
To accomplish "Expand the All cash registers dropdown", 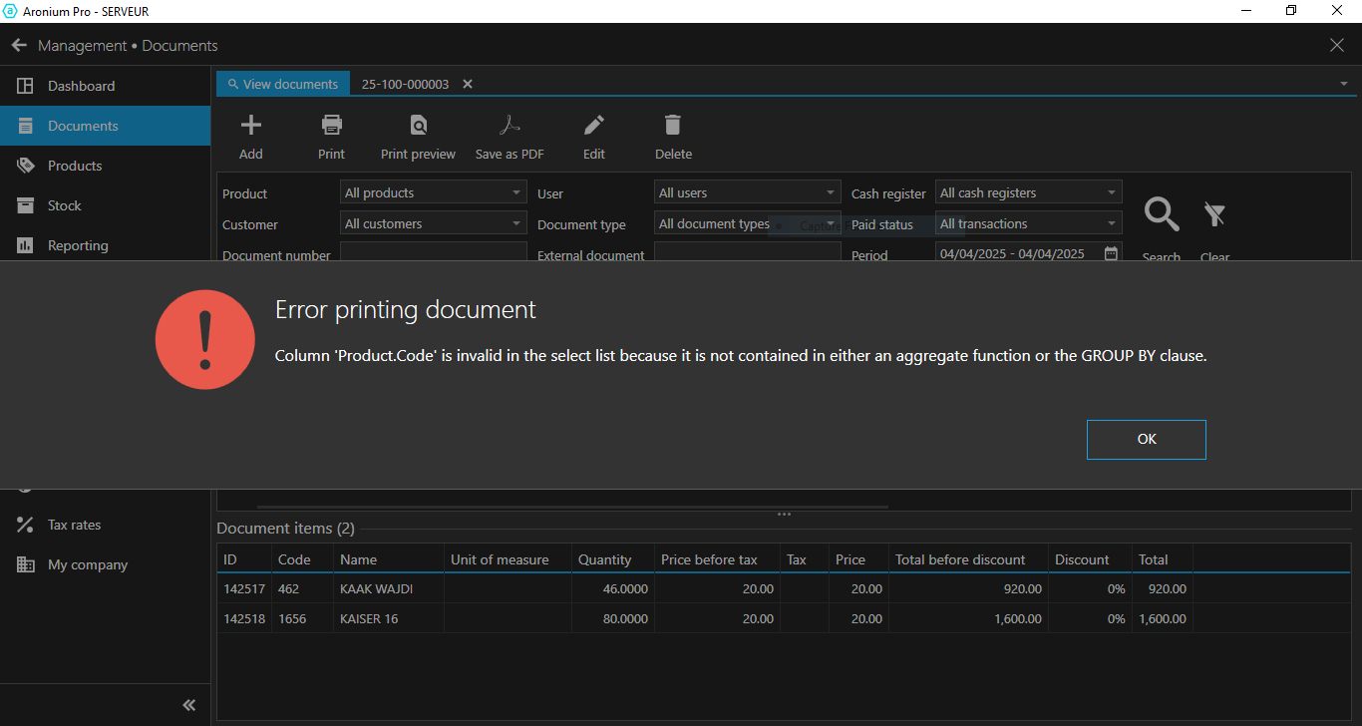I will [1028, 192].
